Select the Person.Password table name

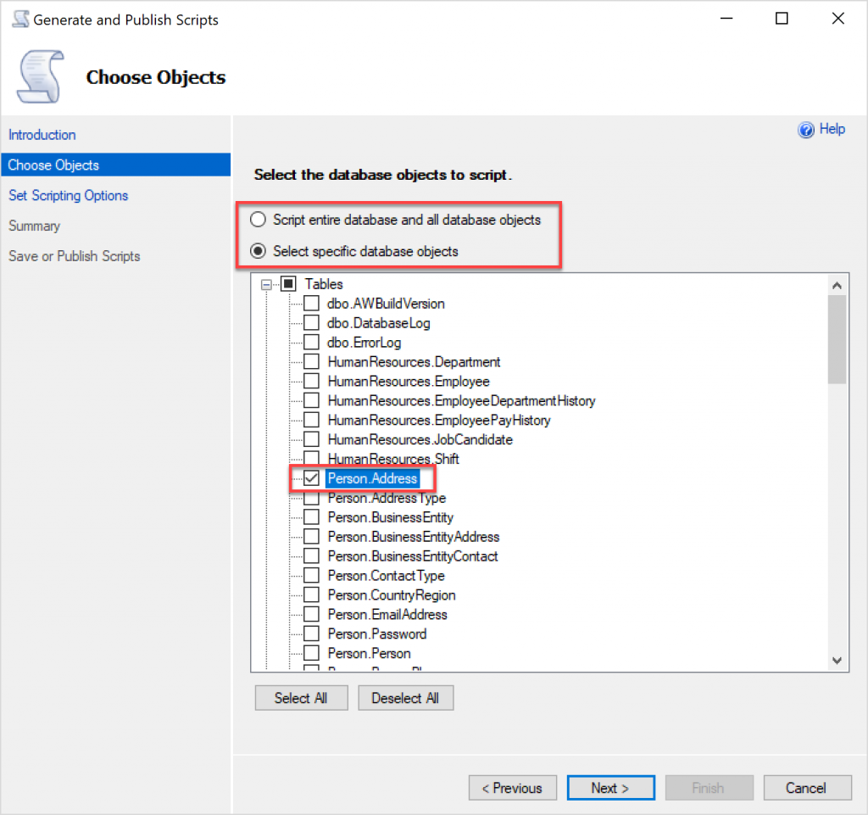click(377, 634)
